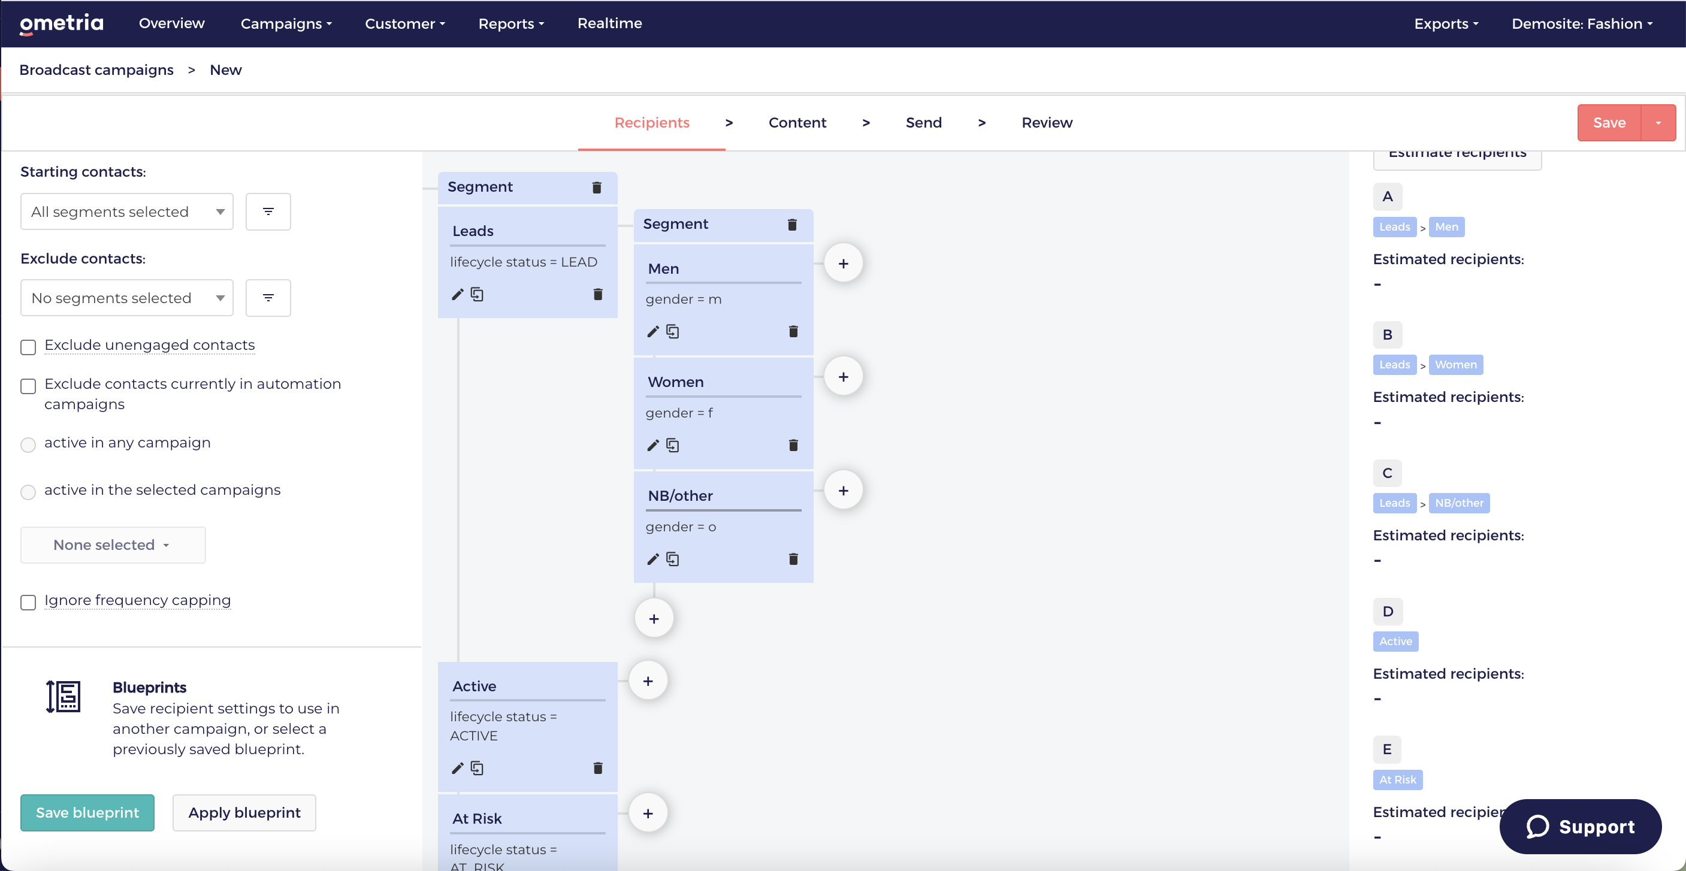
Task: Duplicate the Men segment
Action: coord(672,332)
